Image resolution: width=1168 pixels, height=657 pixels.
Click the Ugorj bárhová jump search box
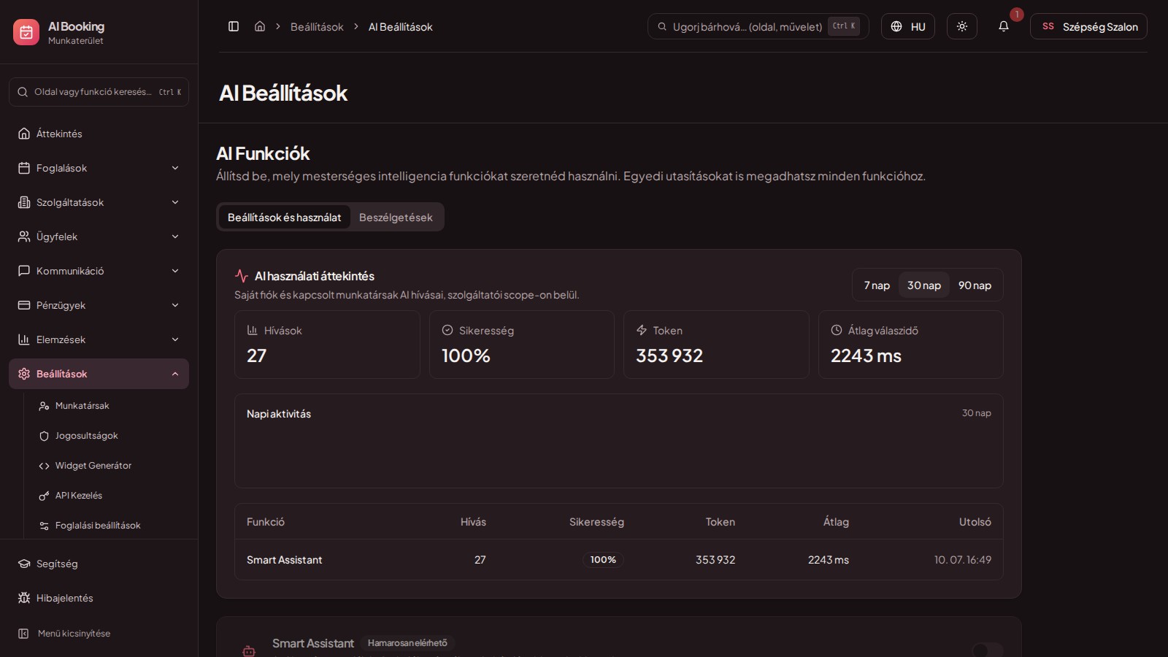758,26
